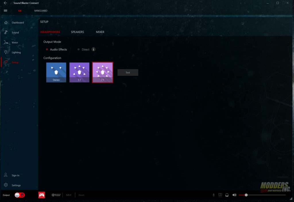Click the Dolby icon in bottom bar

coord(220,195)
